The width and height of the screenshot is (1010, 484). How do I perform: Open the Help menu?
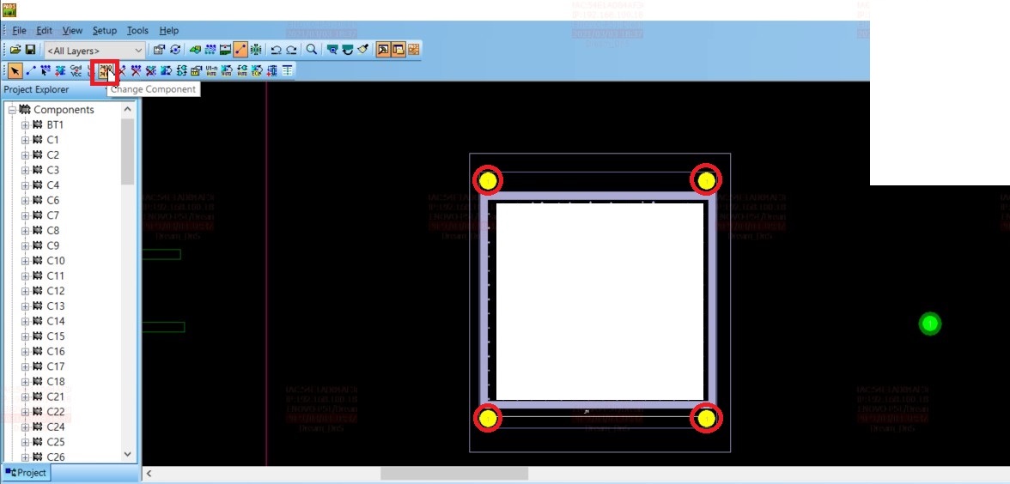coord(168,30)
